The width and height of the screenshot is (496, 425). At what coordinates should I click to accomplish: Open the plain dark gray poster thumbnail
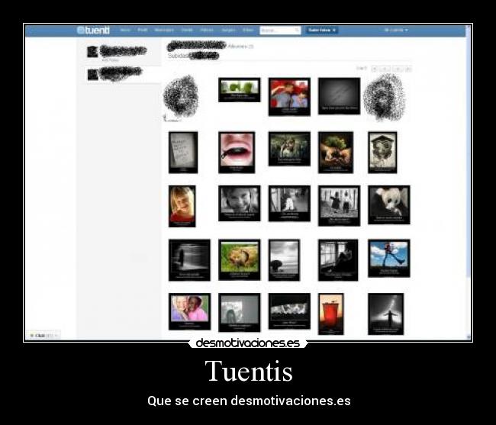[x=339, y=96]
